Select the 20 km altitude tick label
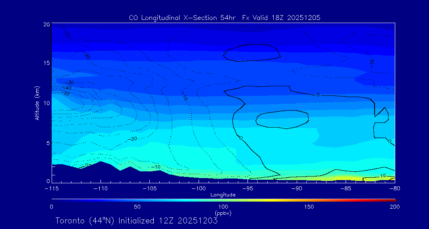429x229 pixels. click(x=46, y=24)
